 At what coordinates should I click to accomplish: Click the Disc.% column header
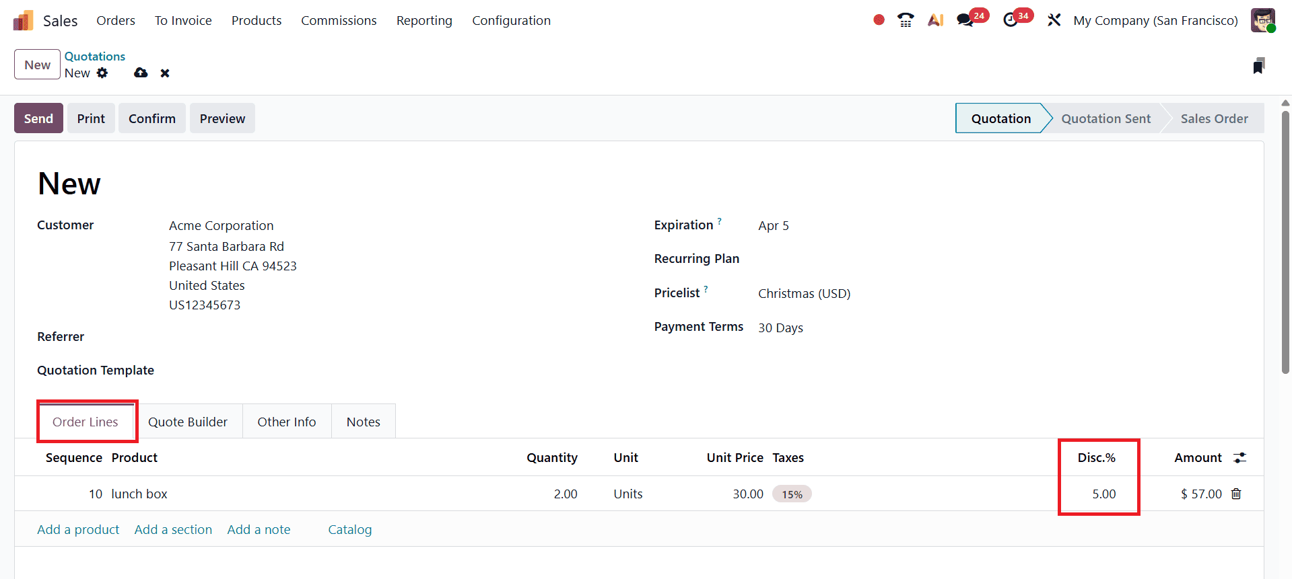(x=1096, y=457)
